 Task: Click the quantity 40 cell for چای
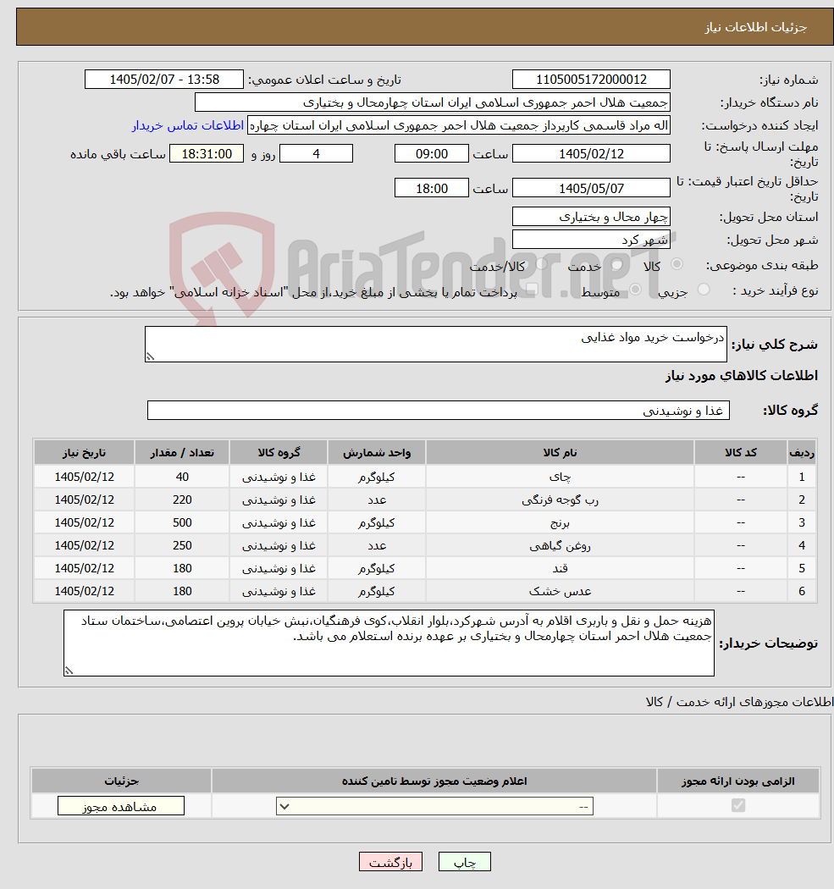(182, 477)
